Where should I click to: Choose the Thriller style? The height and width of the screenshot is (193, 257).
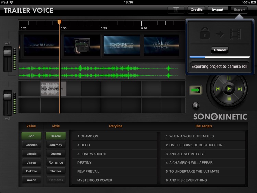point(56,171)
